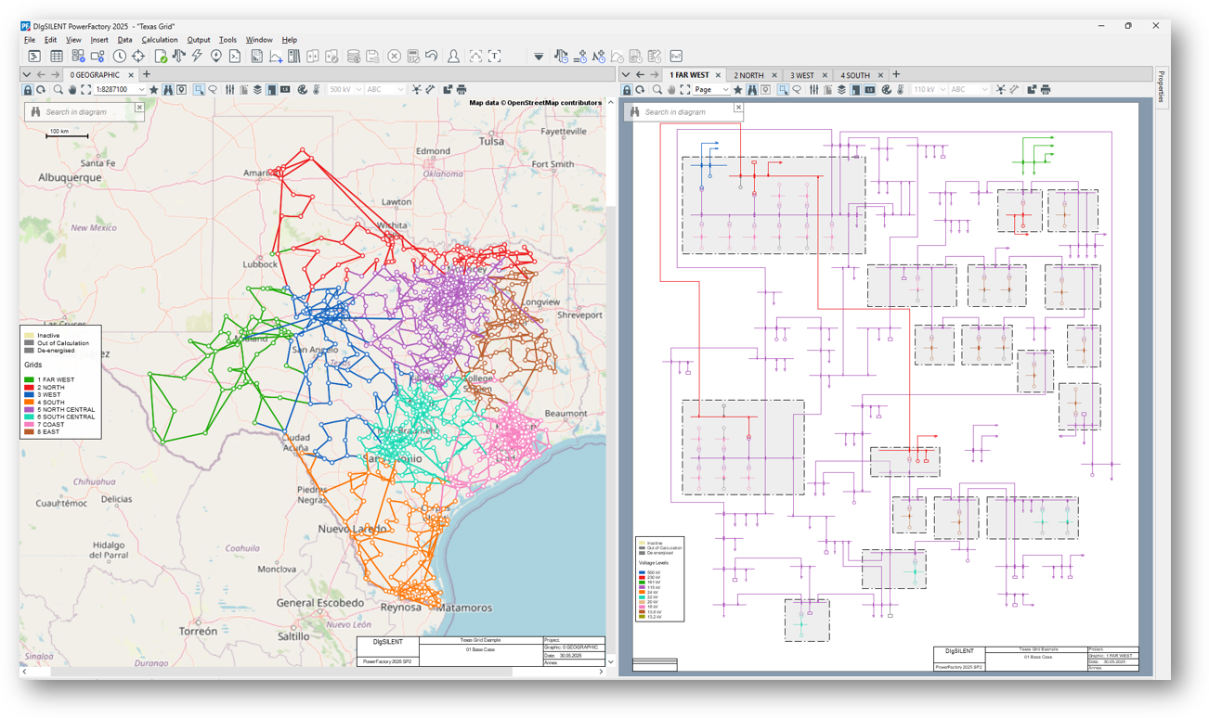
Task: Switch to the 3 WEST diagram tab
Action: coord(801,75)
